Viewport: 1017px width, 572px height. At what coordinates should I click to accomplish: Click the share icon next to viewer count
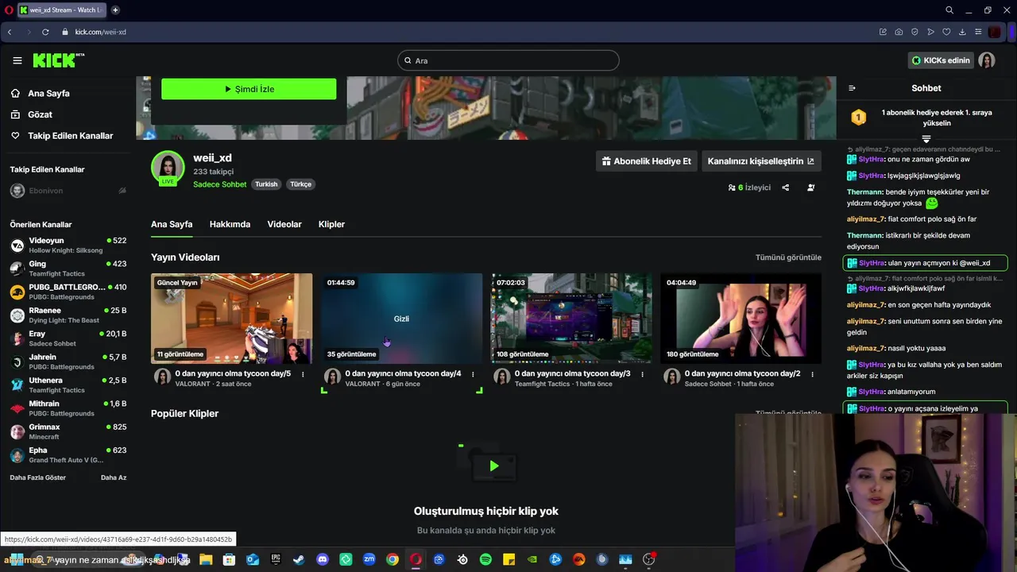[x=785, y=187]
